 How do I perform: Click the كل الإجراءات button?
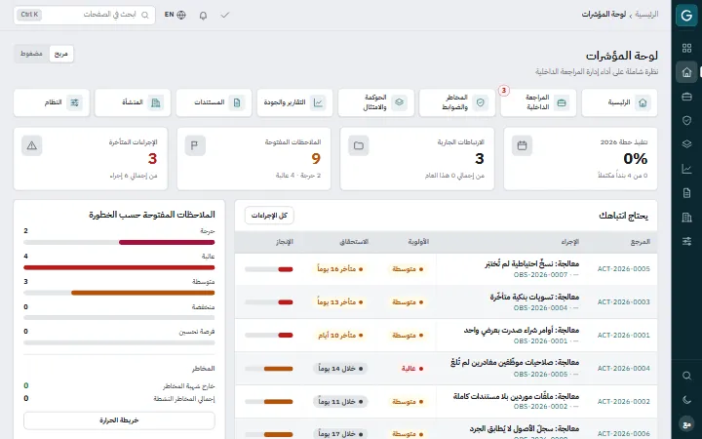269,216
